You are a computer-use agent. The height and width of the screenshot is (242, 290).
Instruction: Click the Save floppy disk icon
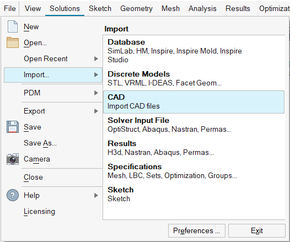coord(13,127)
